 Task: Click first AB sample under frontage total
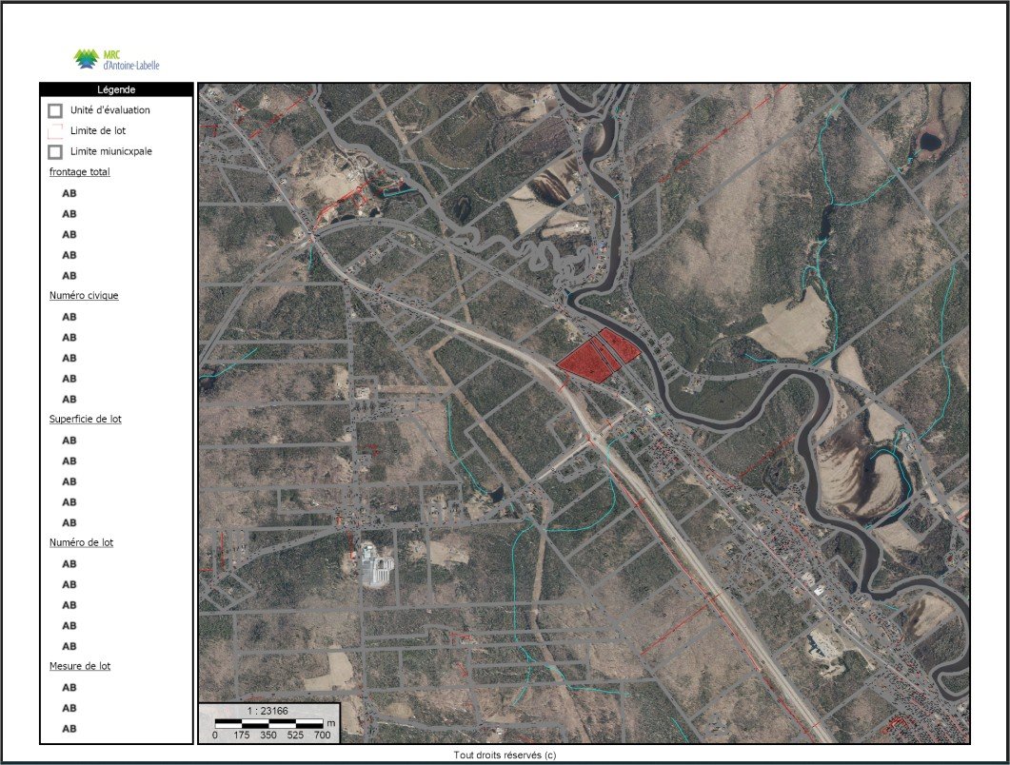[69, 193]
